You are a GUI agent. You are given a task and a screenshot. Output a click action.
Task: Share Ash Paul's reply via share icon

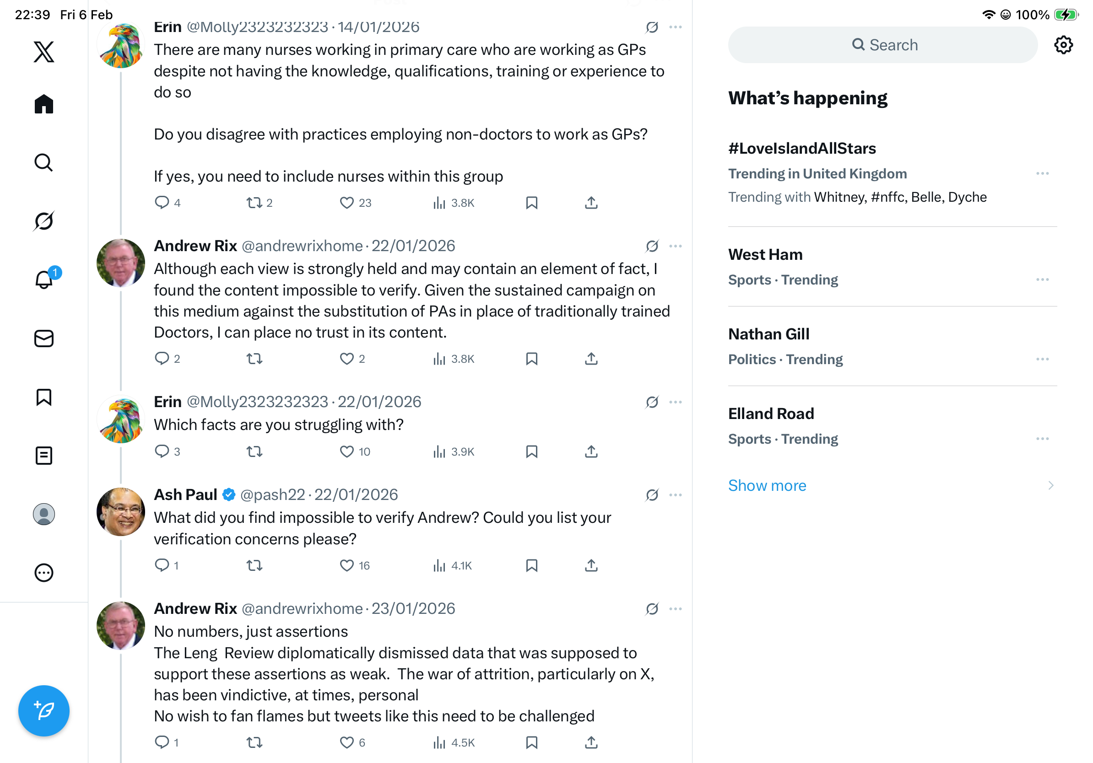click(x=591, y=565)
